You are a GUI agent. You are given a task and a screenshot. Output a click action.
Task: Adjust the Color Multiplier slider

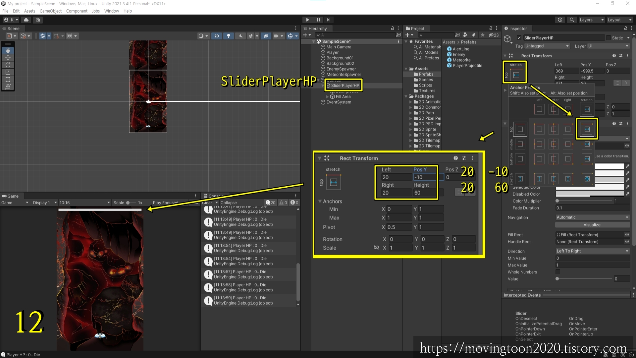tap(557, 201)
